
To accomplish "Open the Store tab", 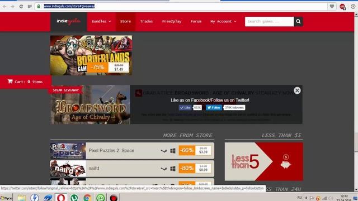I will 125,21.
